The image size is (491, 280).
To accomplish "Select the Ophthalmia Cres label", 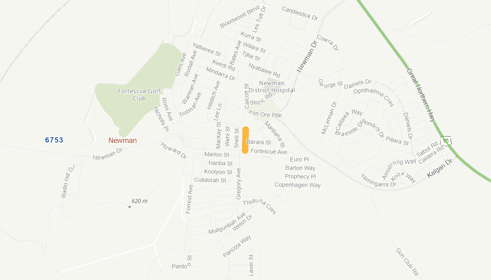I will [x=374, y=97].
